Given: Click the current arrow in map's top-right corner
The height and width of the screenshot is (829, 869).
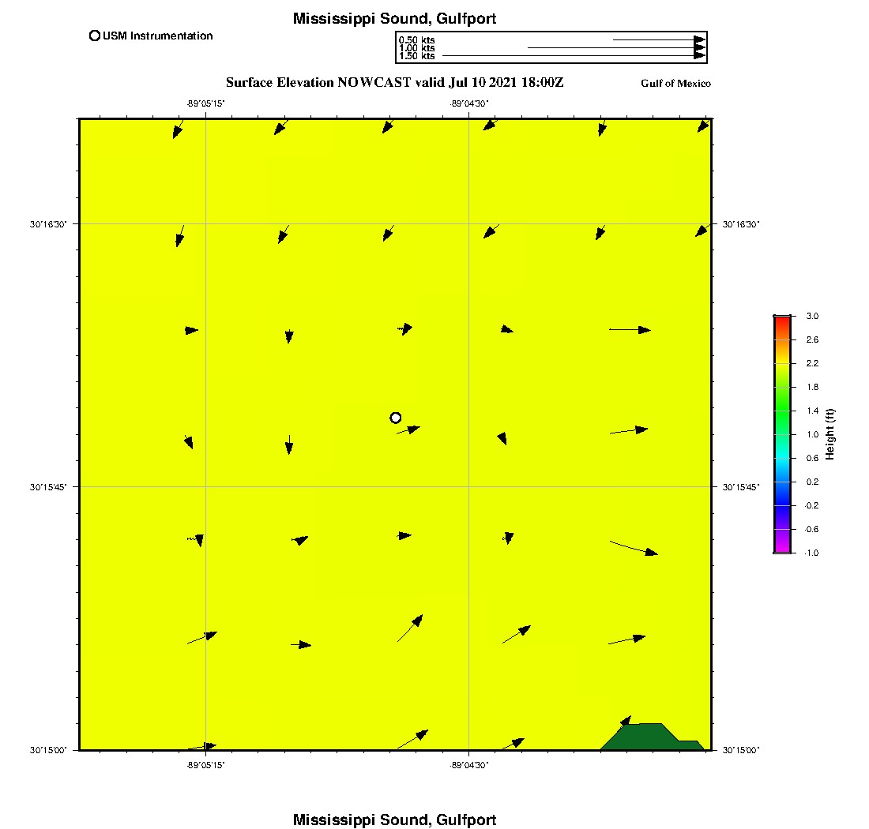Looking at the screenshot, I should (x=703, y=126).
